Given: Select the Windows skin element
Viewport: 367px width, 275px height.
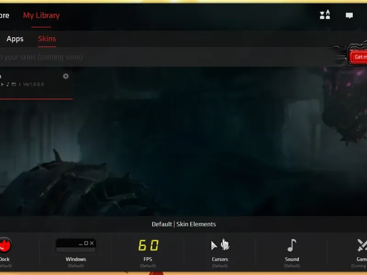Looking at the screenshot, I should [76, 253].
